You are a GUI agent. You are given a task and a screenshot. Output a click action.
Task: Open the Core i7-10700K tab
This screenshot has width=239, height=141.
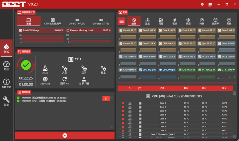coord(77,21)
